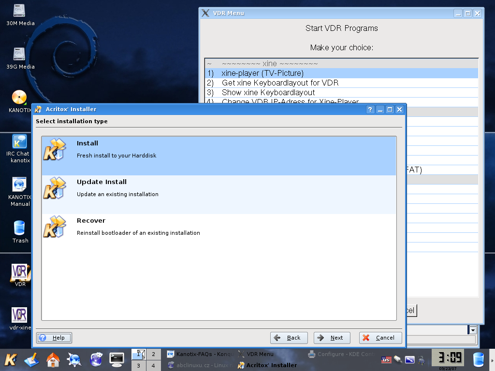Open the 39G Media desktop icon
The height and width of the screenshot is (371, 495).
[19, 58]
